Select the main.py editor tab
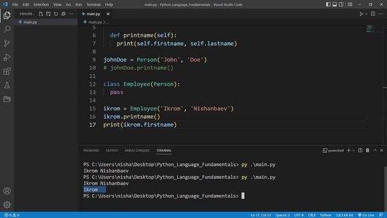387x218 pixels. pyautogui.click(x=93, y=14)
